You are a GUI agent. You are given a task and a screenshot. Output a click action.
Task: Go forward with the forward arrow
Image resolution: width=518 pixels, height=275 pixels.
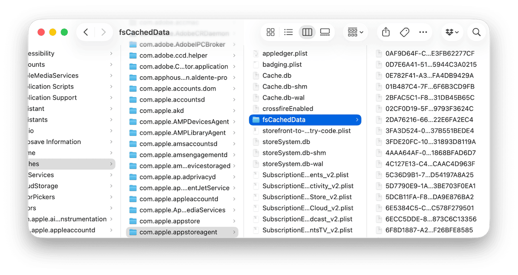pyautogui.click(x=104, y=32)
